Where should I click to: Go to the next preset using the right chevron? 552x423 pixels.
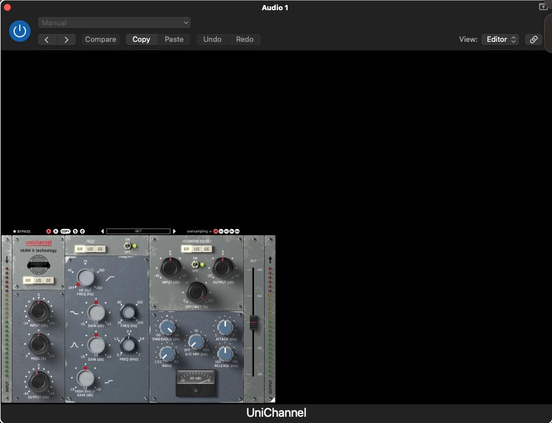coord(67,40)
